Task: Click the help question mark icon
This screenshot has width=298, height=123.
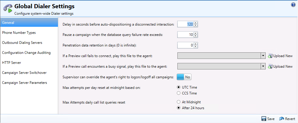Action: pyautogui.click(x=293, y=5)
